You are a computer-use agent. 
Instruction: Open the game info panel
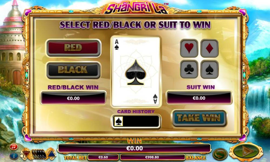pos(14,156)
